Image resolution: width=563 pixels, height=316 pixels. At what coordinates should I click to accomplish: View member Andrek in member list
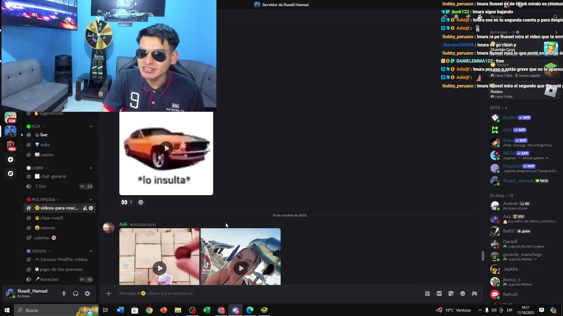pos(523,205)
